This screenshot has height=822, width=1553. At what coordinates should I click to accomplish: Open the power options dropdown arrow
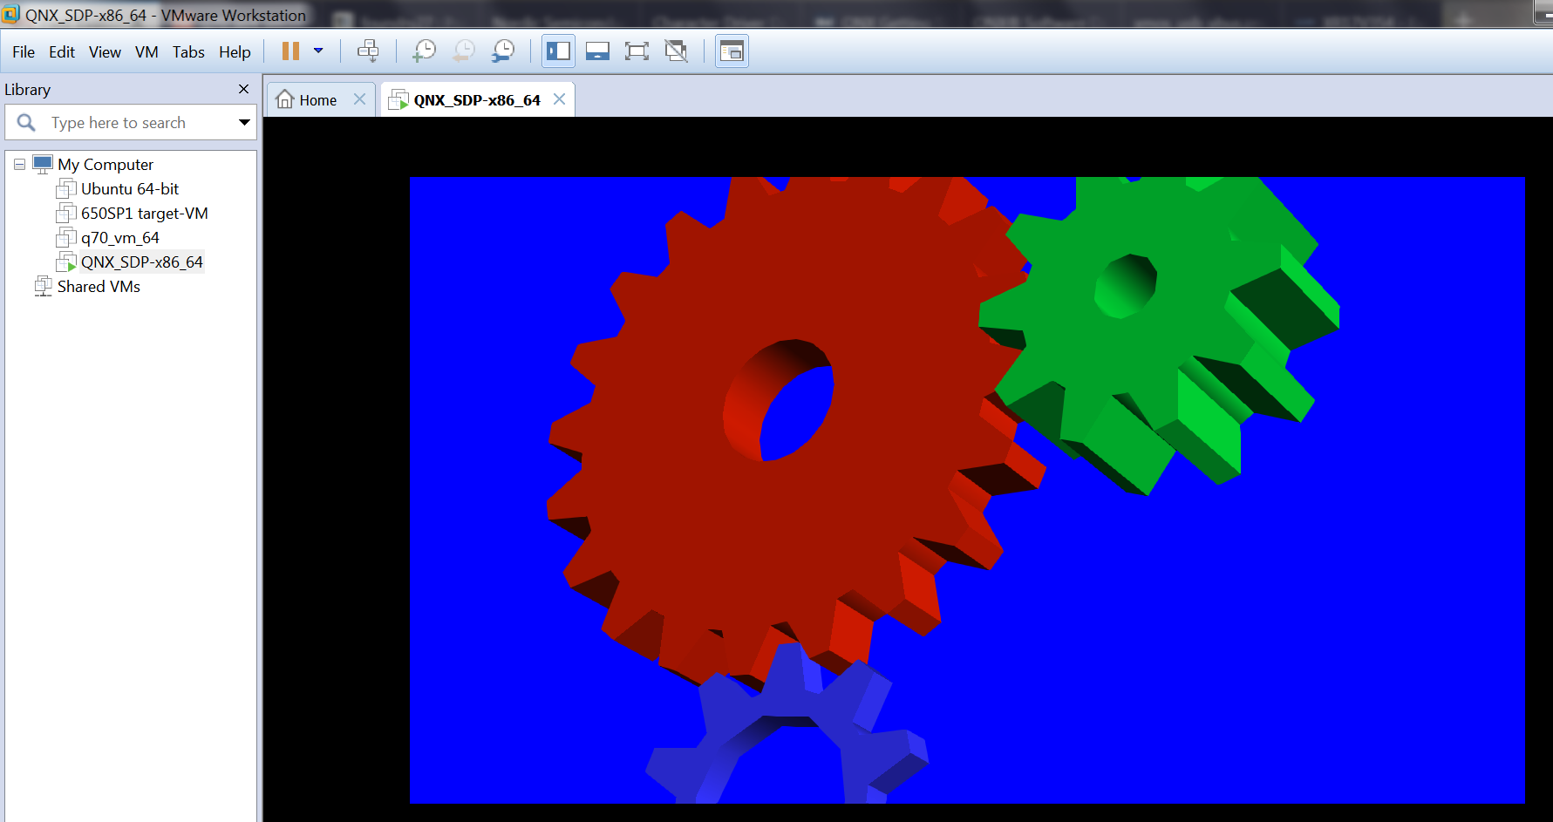pyautogui.click(x=318, y=51)
